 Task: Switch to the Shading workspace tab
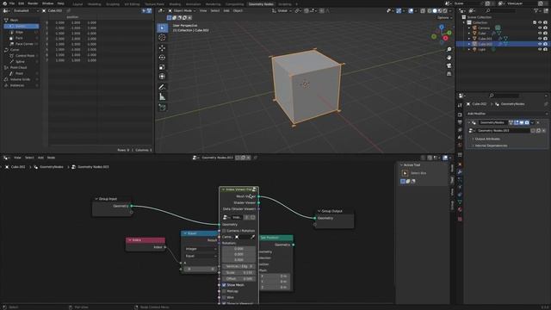175,4
